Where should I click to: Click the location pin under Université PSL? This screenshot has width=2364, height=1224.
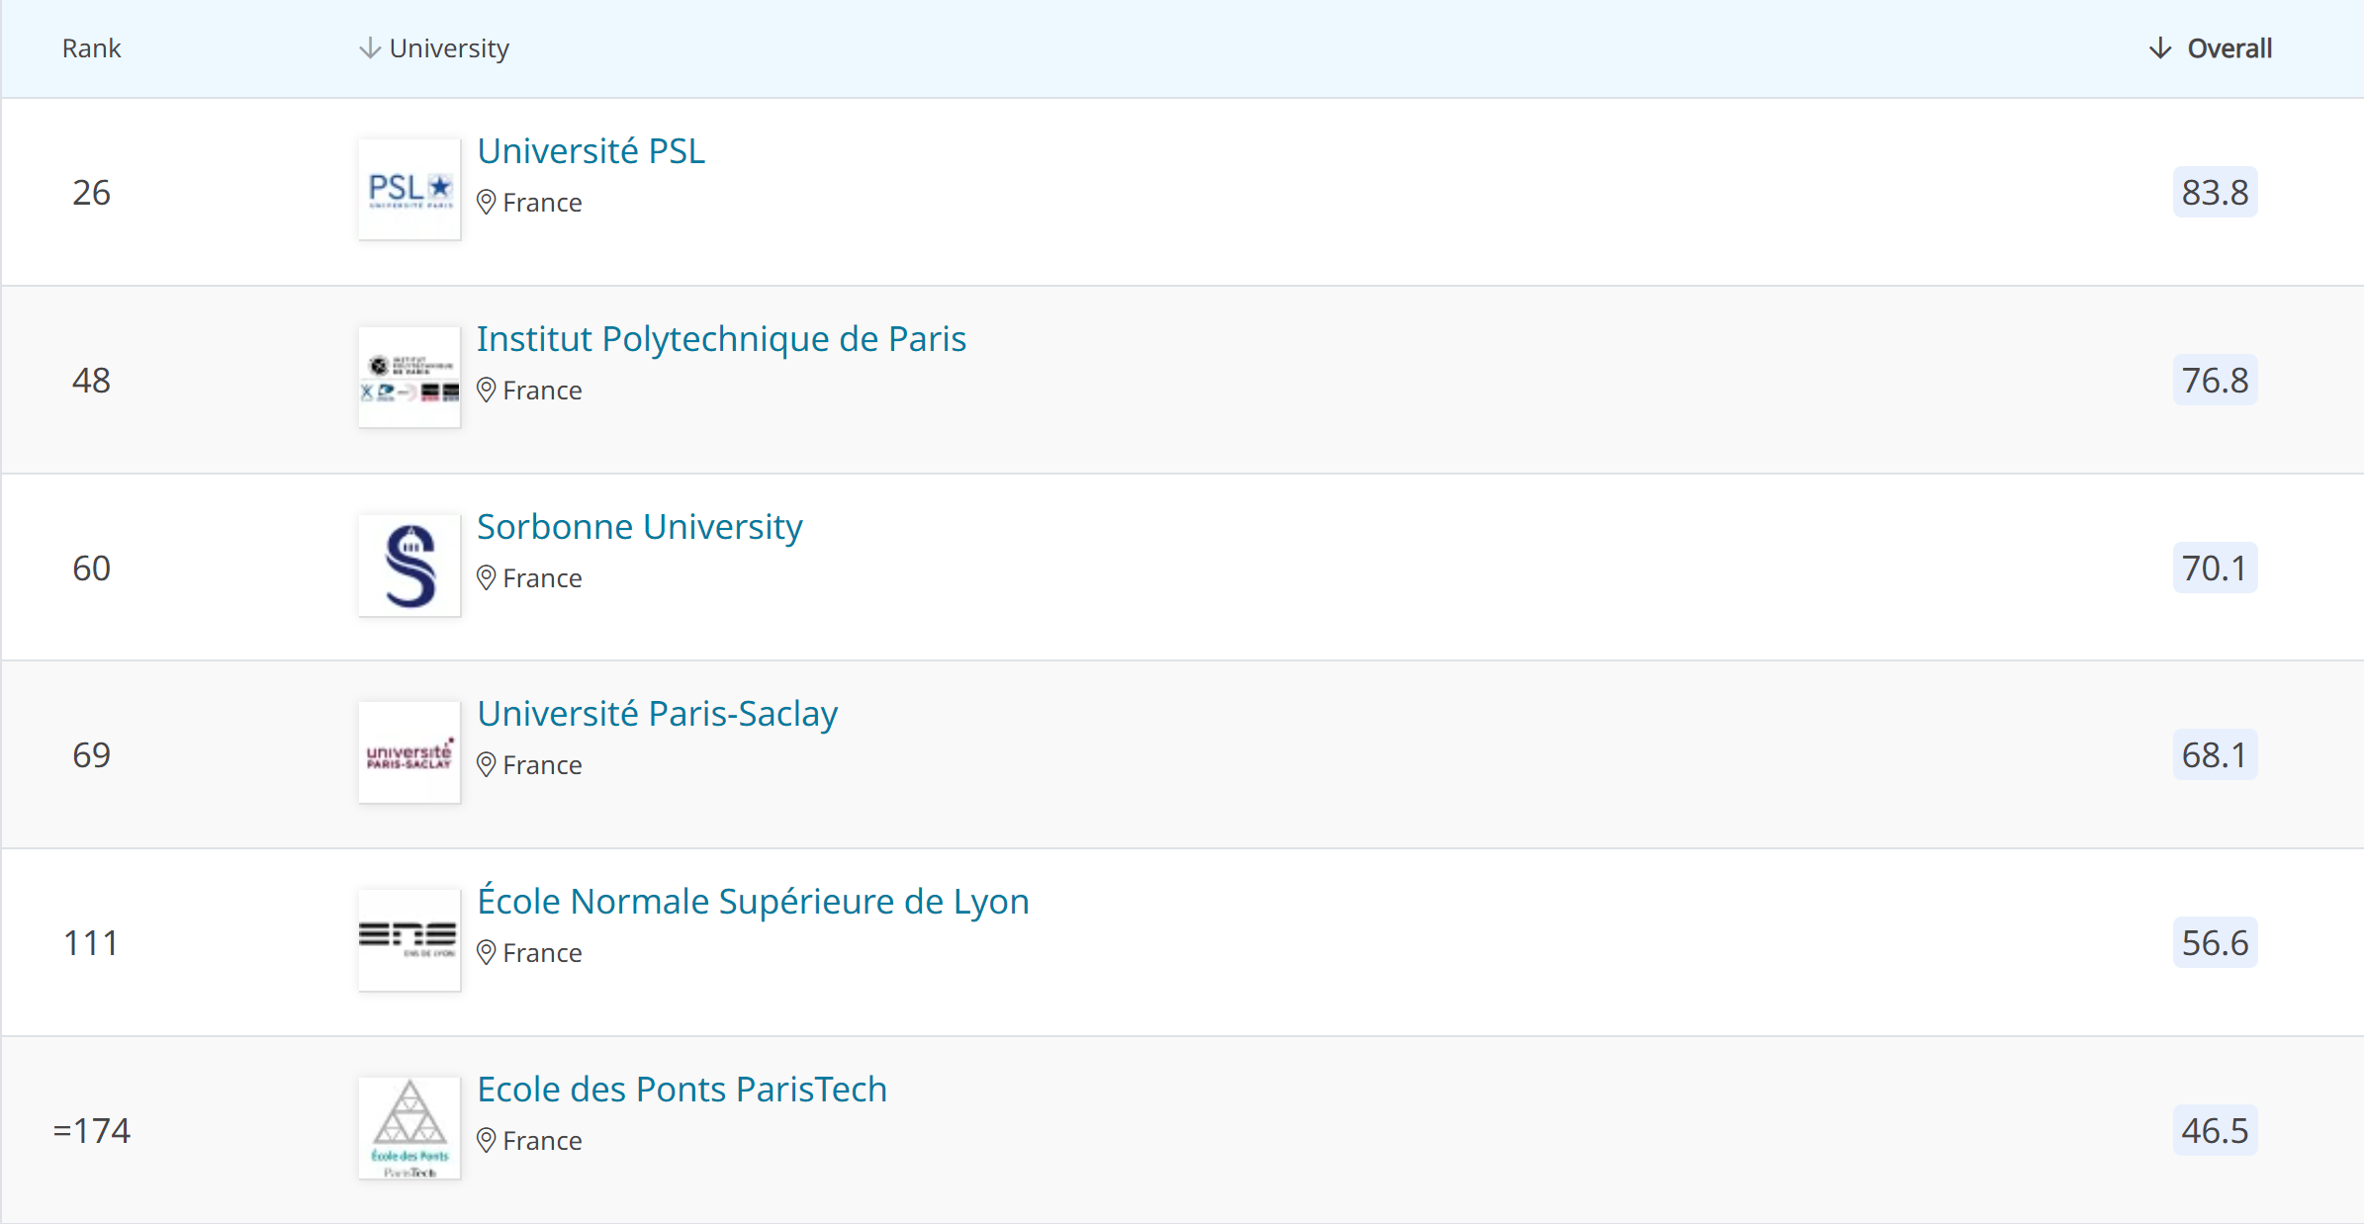(486, 202)
